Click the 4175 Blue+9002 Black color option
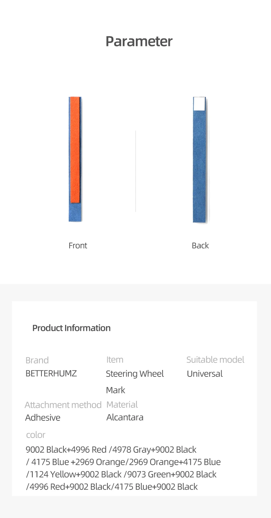 156,487
